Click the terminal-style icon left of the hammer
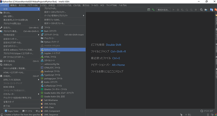 click(x=148, y=10)
